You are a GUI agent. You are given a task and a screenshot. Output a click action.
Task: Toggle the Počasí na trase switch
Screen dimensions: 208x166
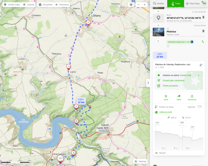[199, 107]
